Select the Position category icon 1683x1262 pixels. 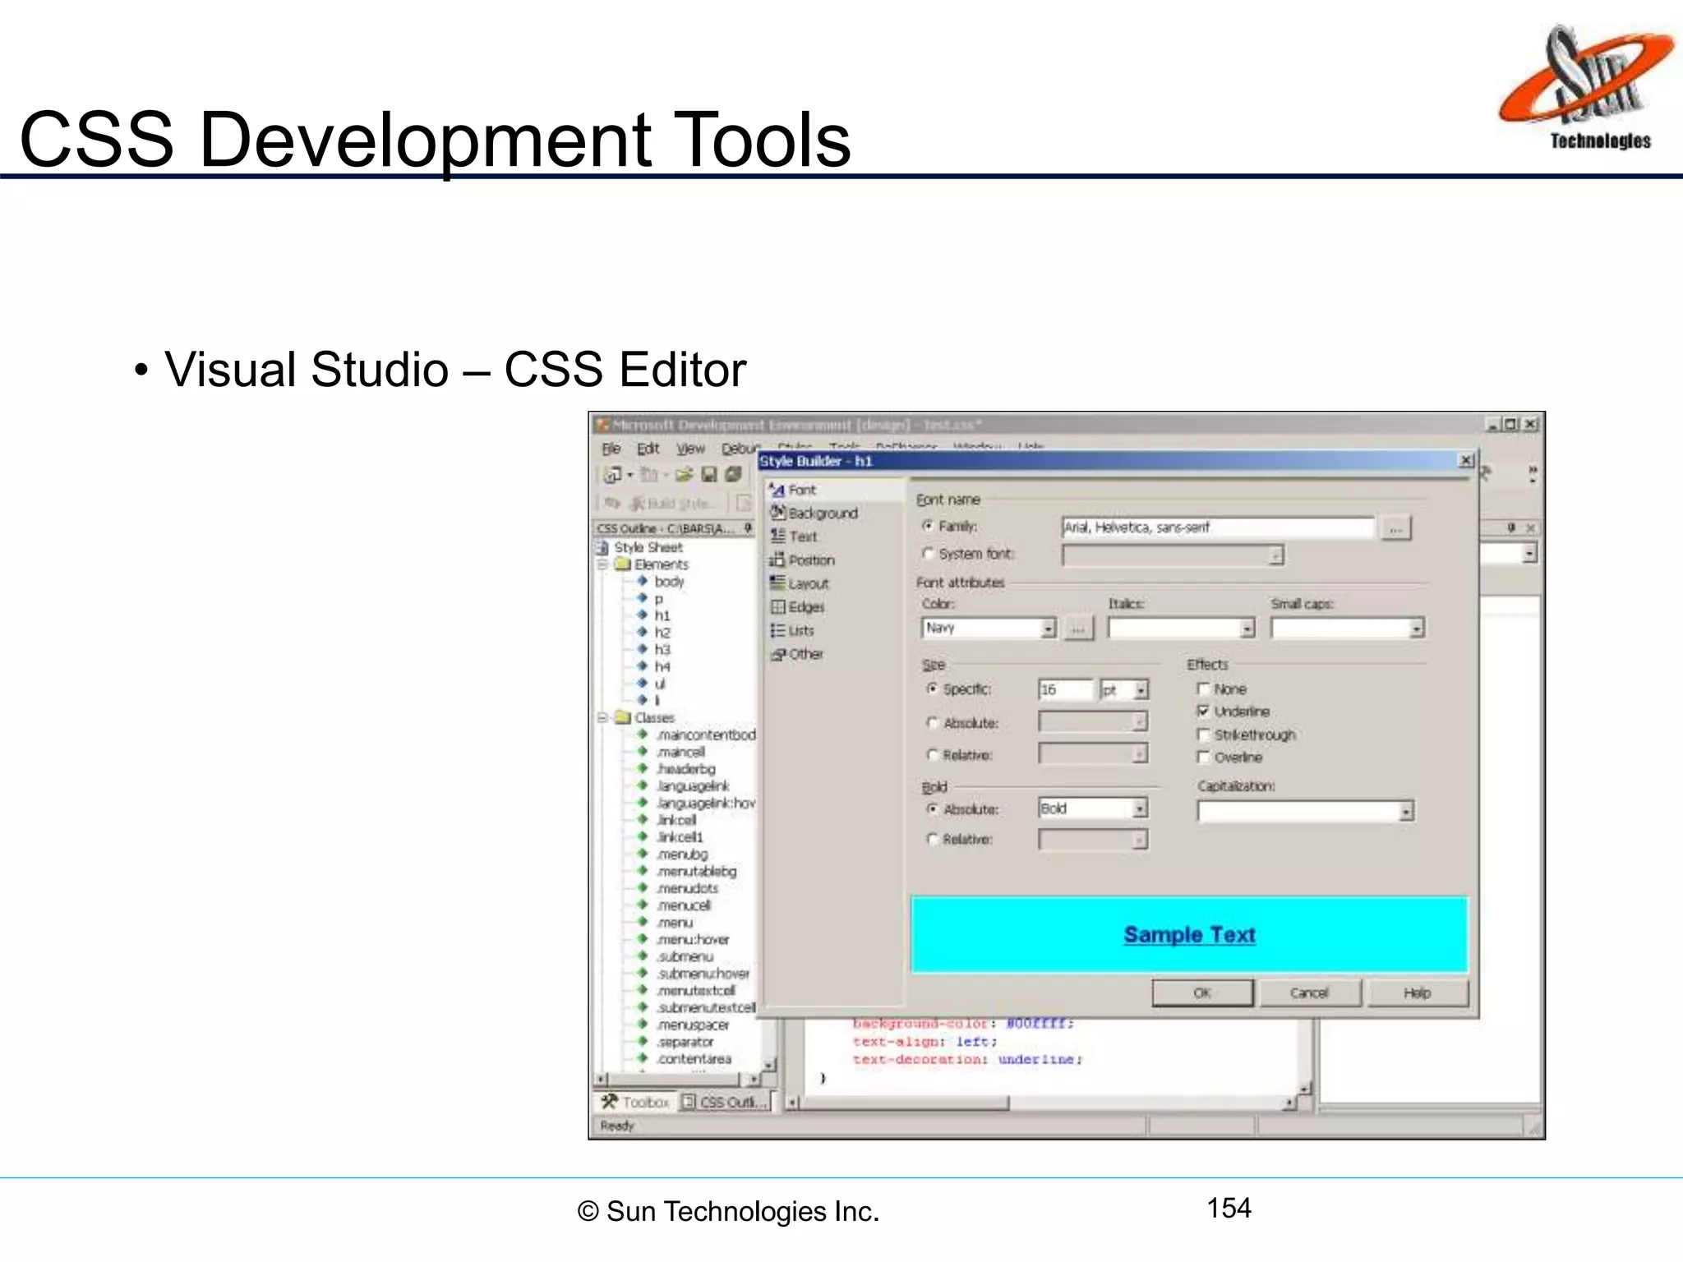pyautogui.click(x=777, y=560)
